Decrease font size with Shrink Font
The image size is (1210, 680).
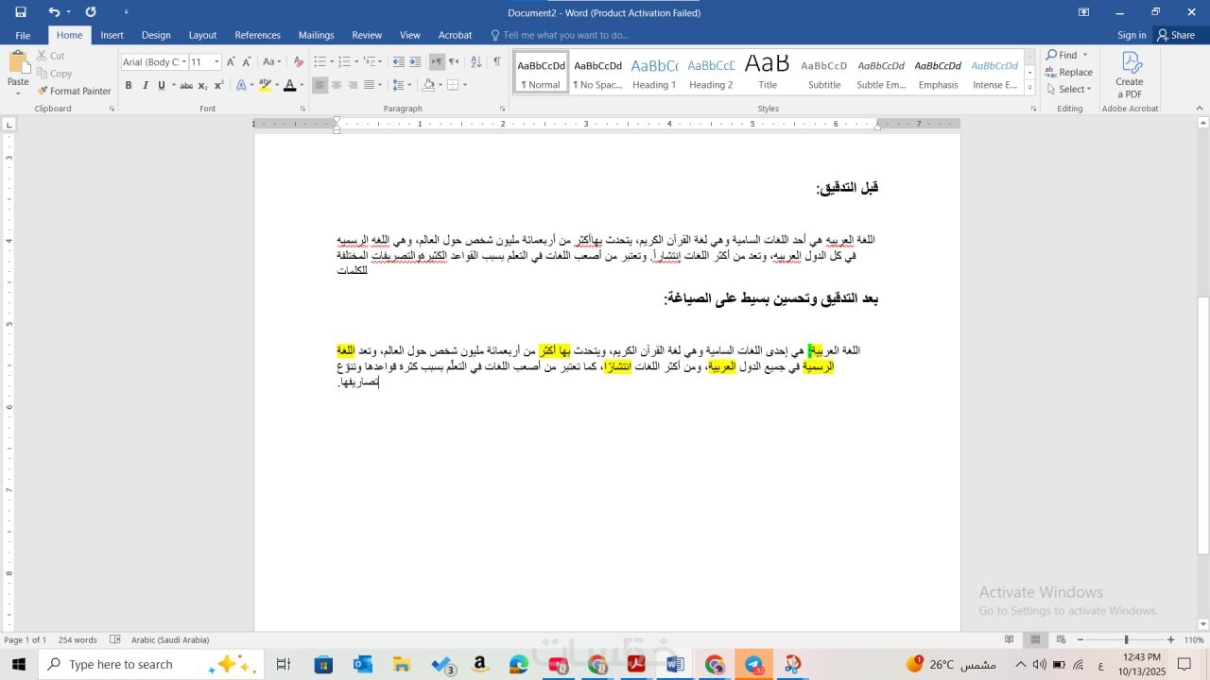(248, 61)
